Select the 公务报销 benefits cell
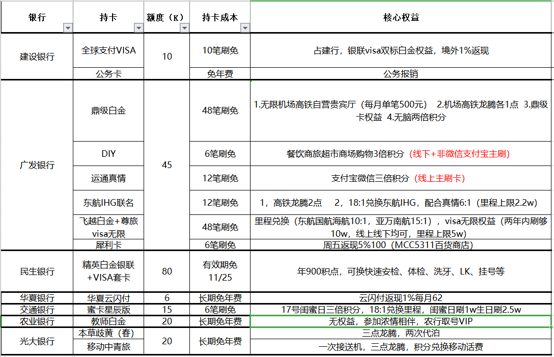Image resolution: width=554 pixels, height=357 pixels. pos(401,74)
